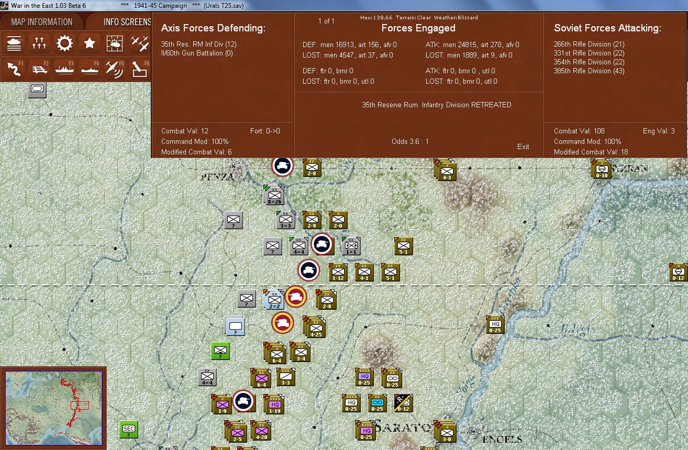Click the gear cog toolbar icon

tap(64, 43)
